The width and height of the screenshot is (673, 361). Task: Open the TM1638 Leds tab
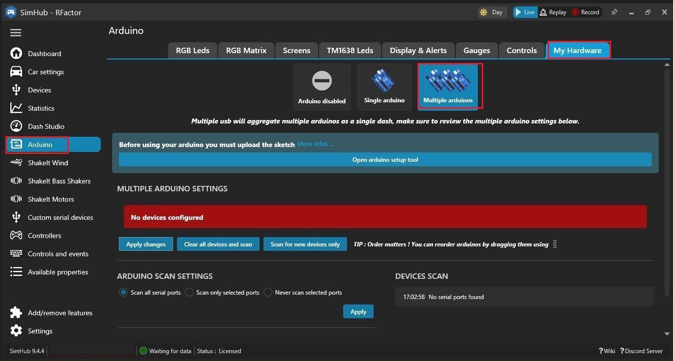click(350, 50)
